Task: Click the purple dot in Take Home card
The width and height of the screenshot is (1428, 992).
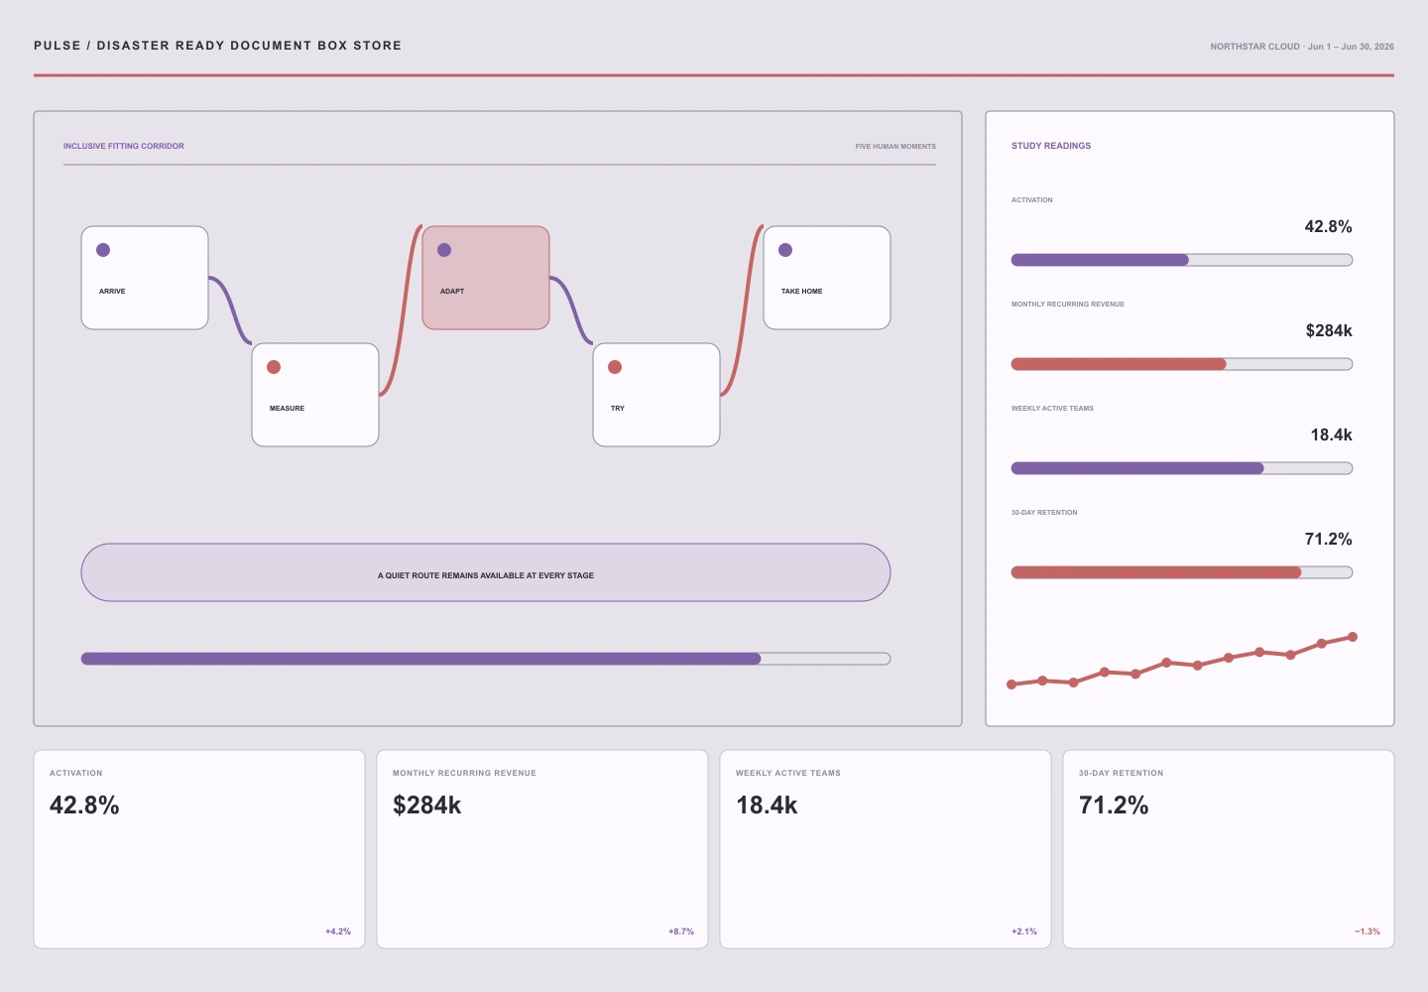Action: tap(785, 250)
